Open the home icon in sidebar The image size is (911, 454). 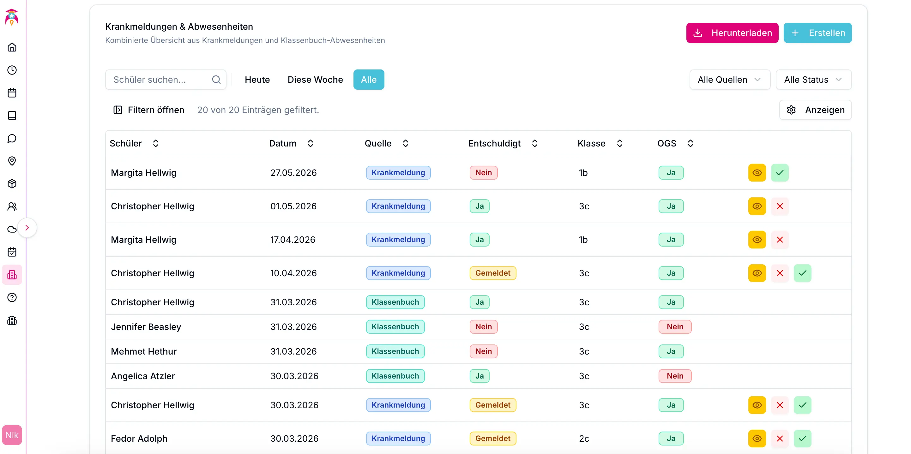pyautogui.click(x=12, y=47)
